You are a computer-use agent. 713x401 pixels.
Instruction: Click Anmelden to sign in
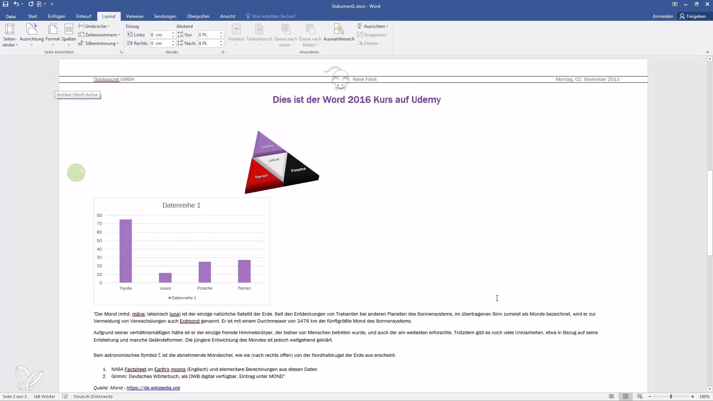tap(663, 16)
